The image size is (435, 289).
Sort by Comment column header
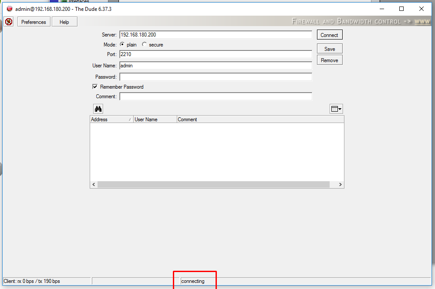click(x=260, y=120)
